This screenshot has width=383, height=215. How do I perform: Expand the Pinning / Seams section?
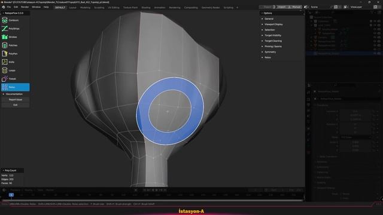[273, 47]
